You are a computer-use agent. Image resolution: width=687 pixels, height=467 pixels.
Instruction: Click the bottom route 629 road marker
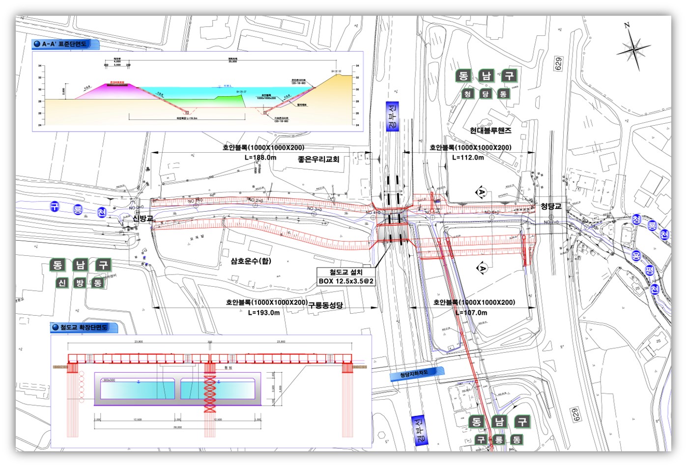[575, 413]
